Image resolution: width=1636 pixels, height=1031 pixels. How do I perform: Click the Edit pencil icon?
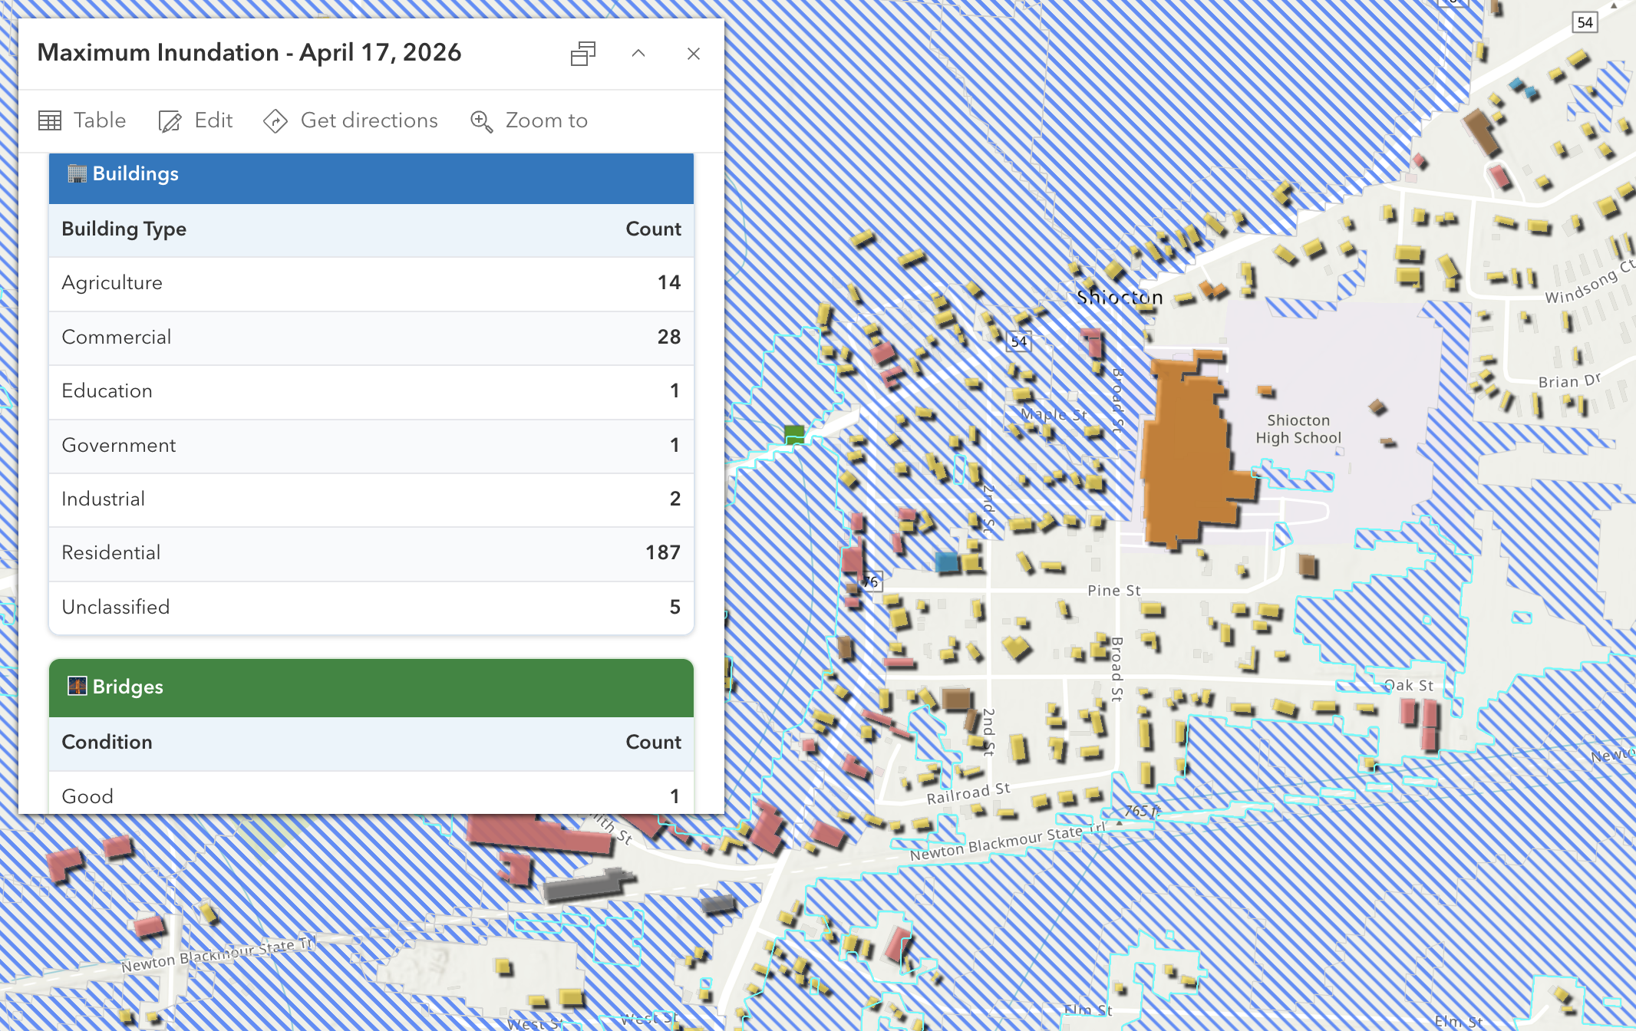point(170,121)
